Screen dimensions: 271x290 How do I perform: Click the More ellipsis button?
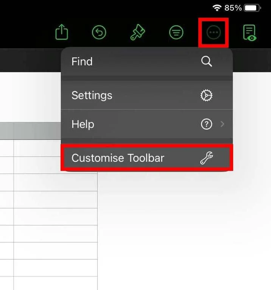pos(214,33)
